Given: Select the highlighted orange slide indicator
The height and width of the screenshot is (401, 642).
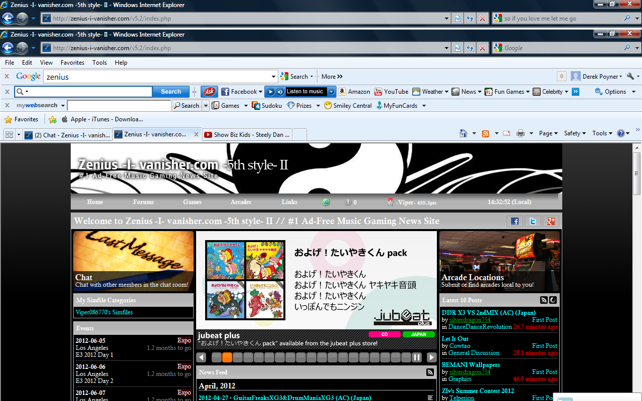Looking at the screenshot, I should point(227,357).
